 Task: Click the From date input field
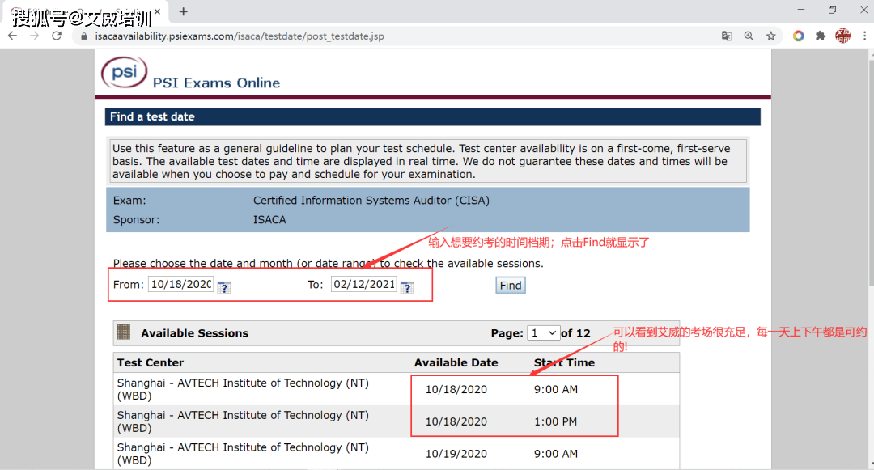(180, 285)
